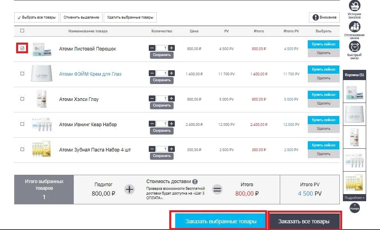Toggle the select-all checkbox in table header
This screenshot has width=380, height=230.
[22, 31]
